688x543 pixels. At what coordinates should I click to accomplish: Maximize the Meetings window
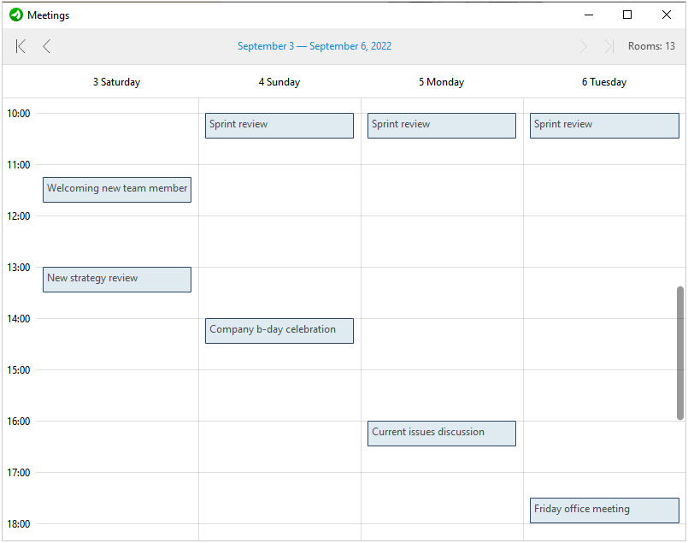pyautogui.click(x=627, y=15)
